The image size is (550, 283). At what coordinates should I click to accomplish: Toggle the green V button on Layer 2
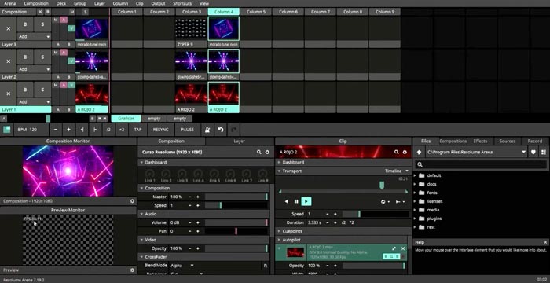71,61
